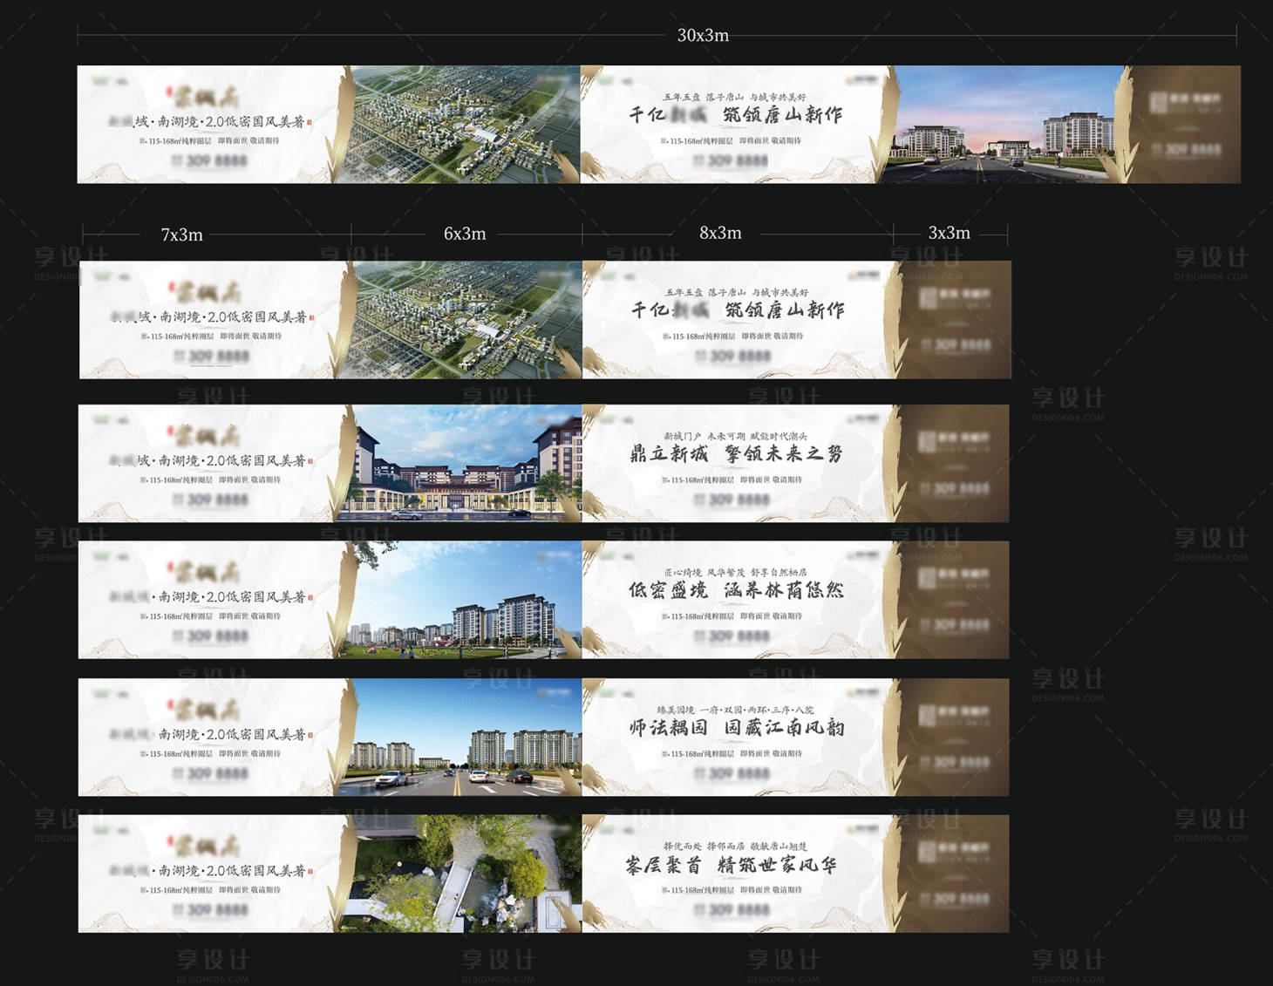Click the "30x3m" dimension label
Viewport: 1273px width, 986px height.
pos(703,36)
